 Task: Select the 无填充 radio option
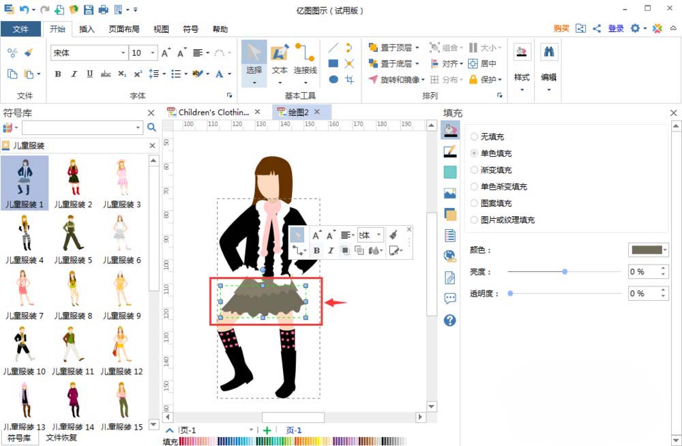click(x=475, y=136)
